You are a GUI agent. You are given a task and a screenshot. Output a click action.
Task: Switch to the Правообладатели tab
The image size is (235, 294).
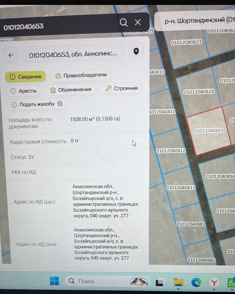coord(81,75)
